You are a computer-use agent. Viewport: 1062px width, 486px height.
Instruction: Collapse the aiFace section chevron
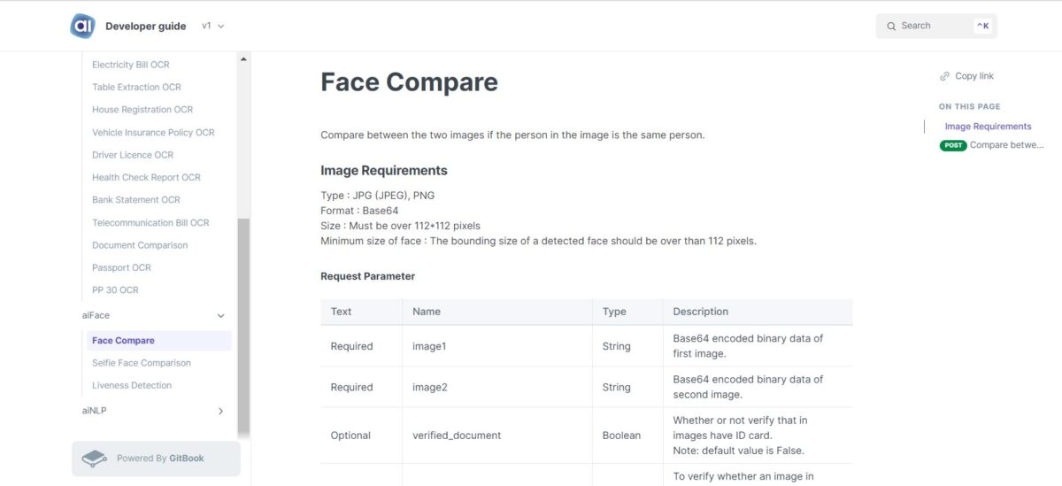click(221, 315)
